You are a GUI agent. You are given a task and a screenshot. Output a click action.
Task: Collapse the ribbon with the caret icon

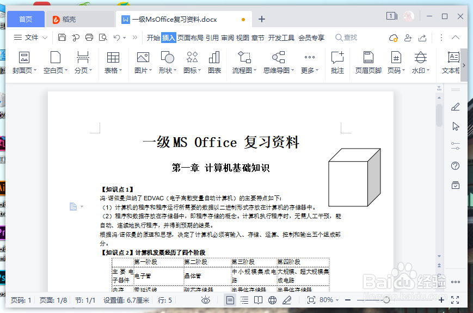point(456,38)
